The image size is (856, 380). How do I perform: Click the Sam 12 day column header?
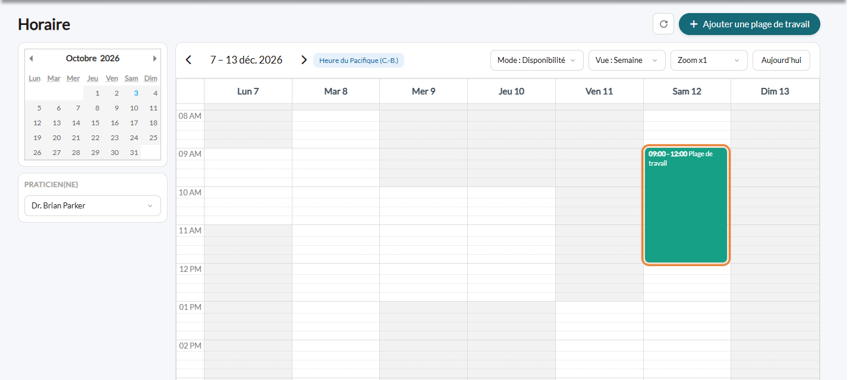(x=687, y=91)
